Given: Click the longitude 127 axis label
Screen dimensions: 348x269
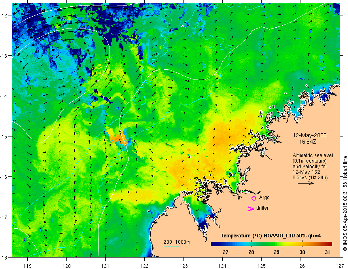Looking at the screenshot, I should pos(340,266).
